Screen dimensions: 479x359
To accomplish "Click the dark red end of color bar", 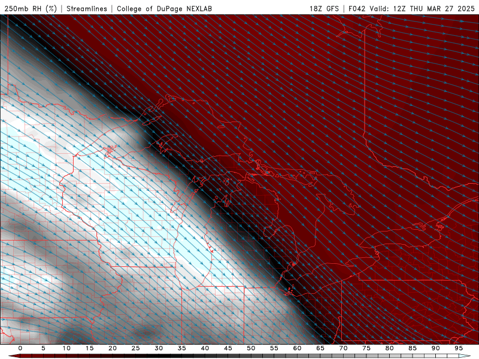I will [14, 356].
